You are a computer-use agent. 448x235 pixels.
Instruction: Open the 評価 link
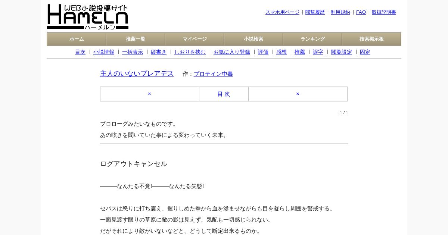[263, 52]
